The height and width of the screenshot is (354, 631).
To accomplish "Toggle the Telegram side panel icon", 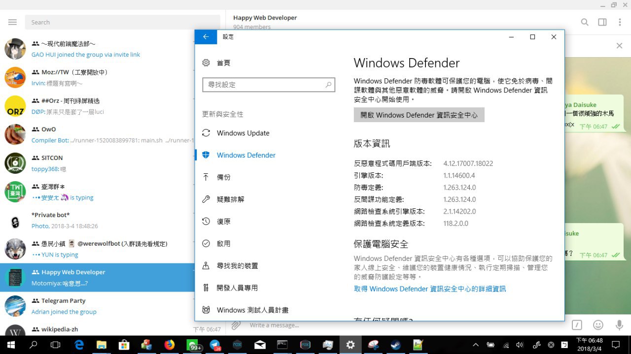I will pyautogui.click(x=602, y=22).
